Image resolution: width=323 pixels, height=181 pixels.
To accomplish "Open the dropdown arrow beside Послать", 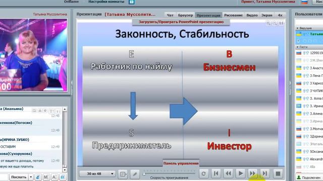I will pyautogui.click(x=31, y=177).
